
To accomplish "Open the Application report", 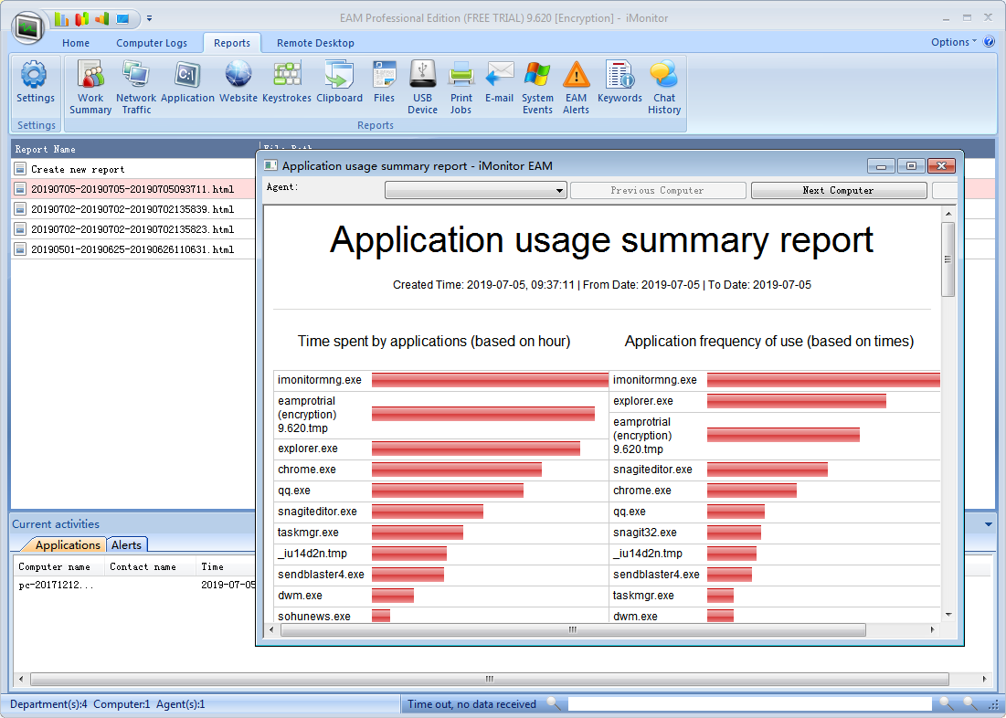I will point(187,82).
